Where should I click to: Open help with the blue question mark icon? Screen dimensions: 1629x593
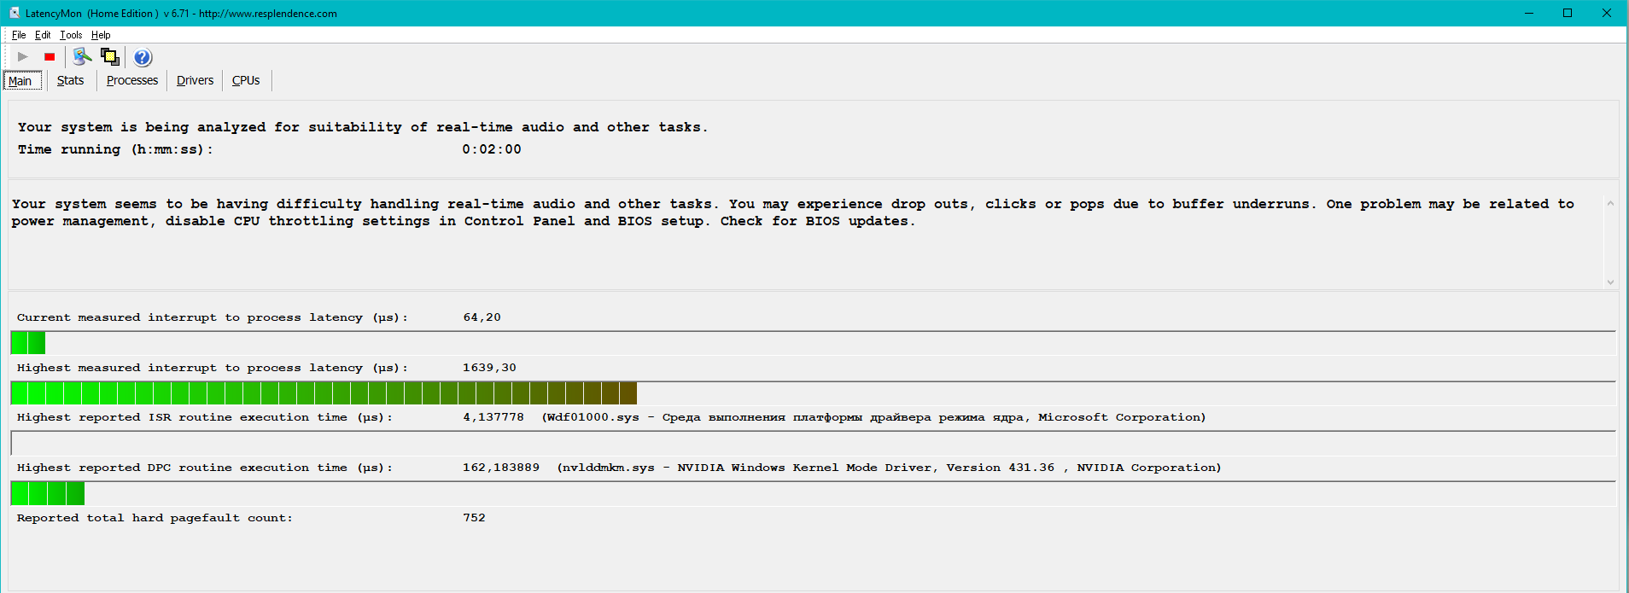click(143, 57)
